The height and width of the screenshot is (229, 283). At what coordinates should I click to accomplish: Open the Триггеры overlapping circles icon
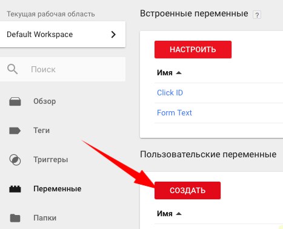point(15,160)
